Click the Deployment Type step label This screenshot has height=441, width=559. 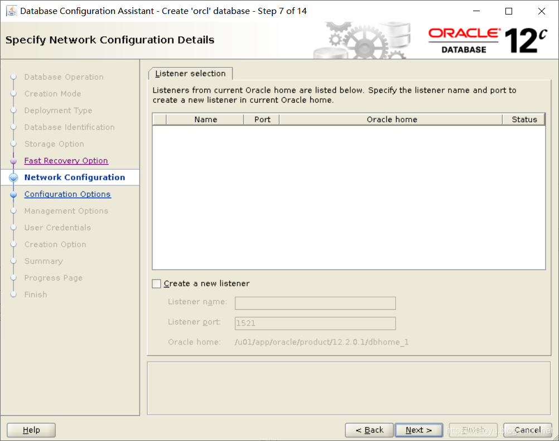[58, 111]
